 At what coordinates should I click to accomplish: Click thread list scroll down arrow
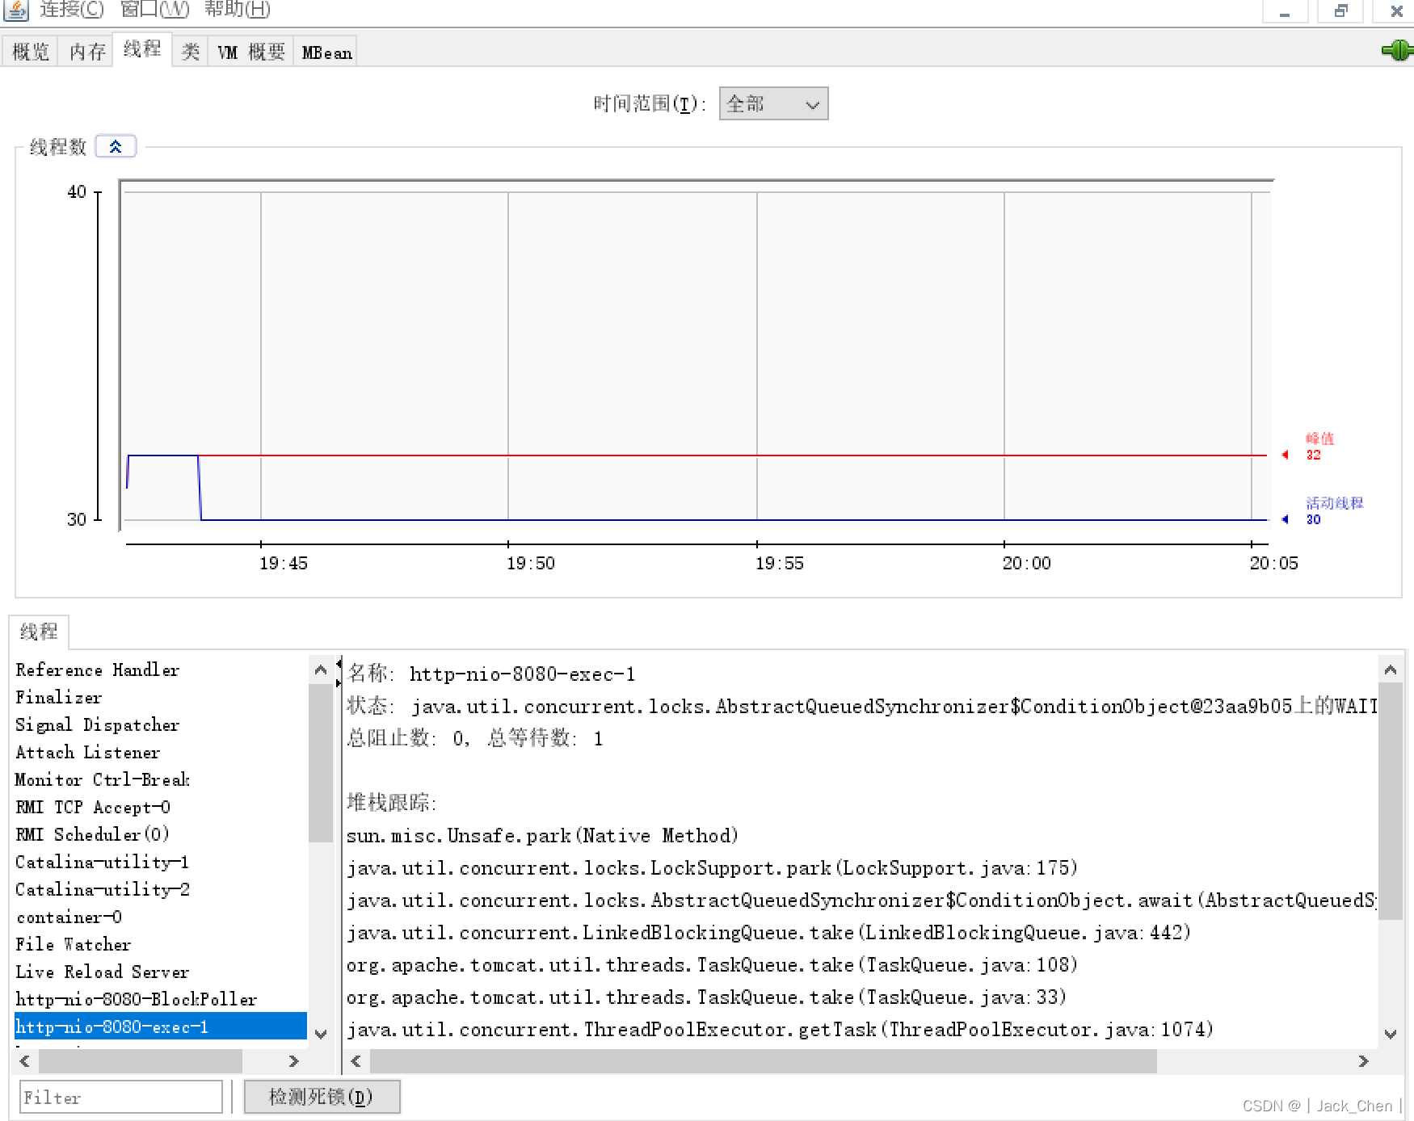321,1034
